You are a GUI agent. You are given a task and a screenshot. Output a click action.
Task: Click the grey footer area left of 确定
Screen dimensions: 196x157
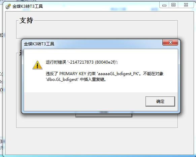(85, 102)
